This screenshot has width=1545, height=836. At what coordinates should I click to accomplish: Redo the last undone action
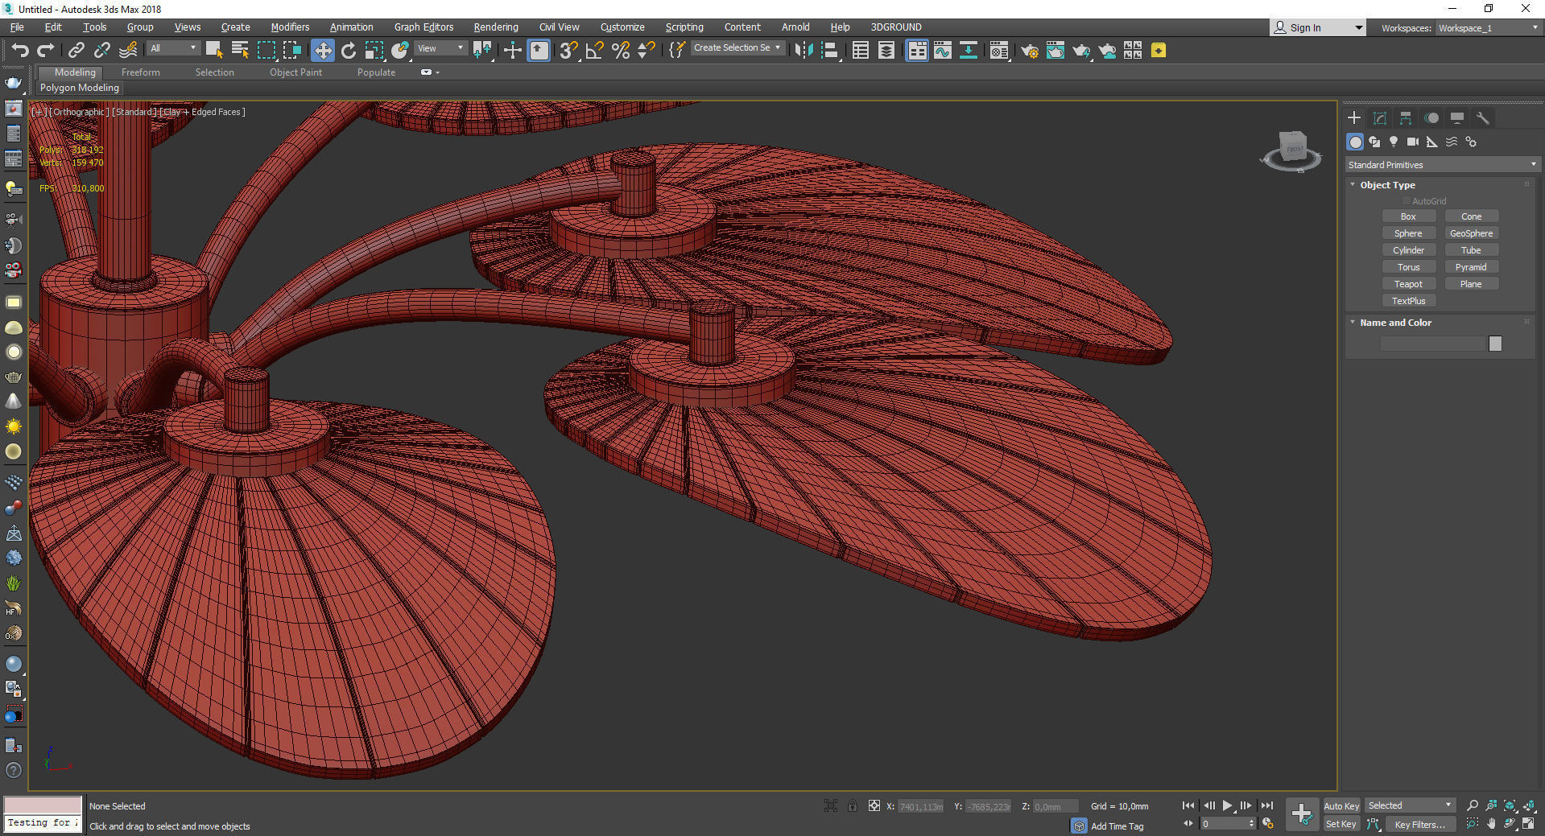click(46, 51)
